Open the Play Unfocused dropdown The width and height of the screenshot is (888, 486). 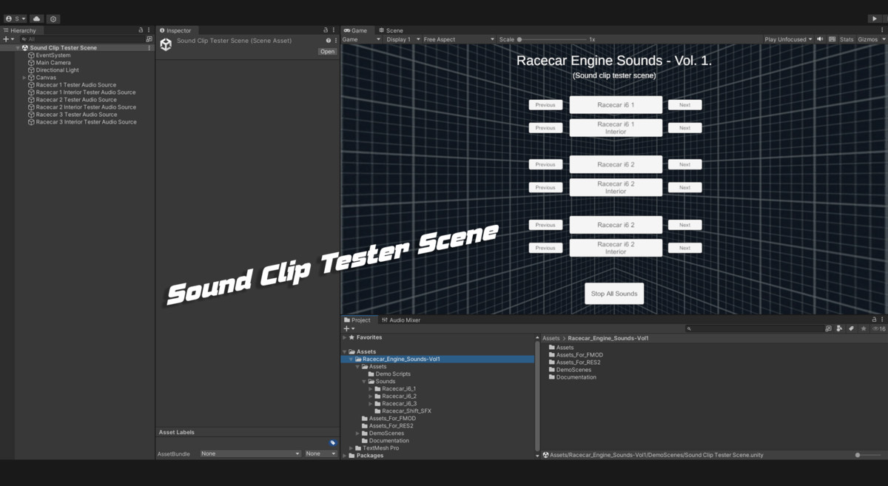pos(788,39)
